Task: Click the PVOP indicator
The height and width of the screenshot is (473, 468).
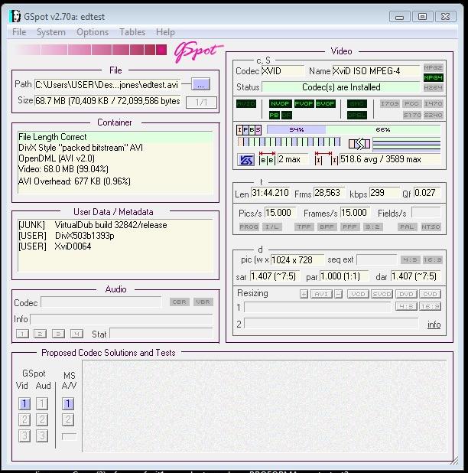Action: [304, 104]
